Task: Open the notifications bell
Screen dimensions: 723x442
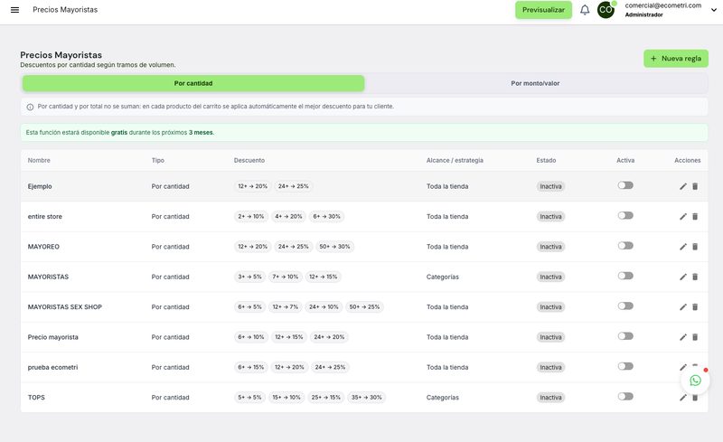Action: click(585, 10)
